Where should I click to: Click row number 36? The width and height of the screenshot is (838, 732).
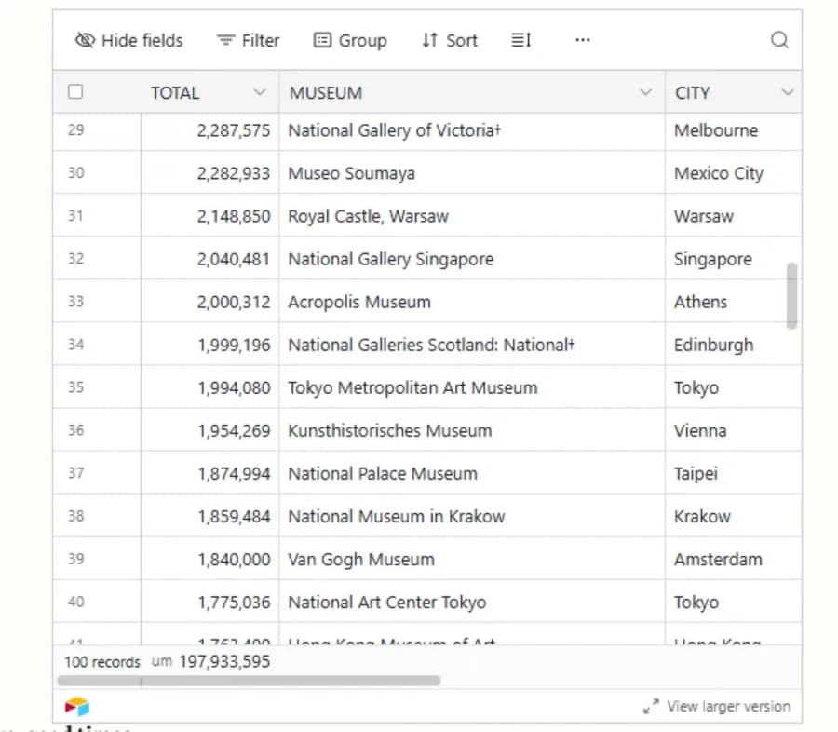[x=76, y=430]
